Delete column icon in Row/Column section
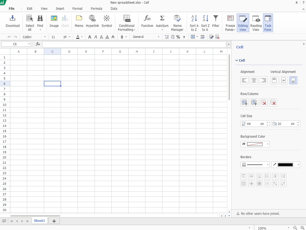 click(x=273, y=102)
